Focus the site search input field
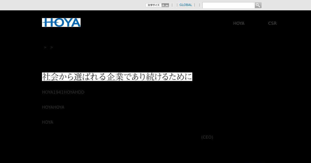 (x=229, y=5)
